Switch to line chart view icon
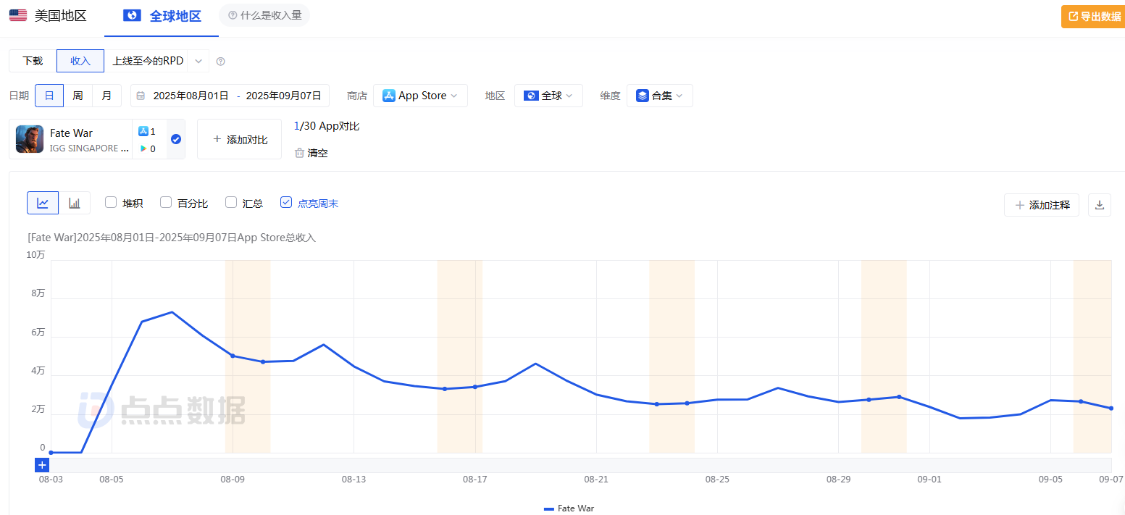Viewport: 1125px width, 515px height. click(x=43, y=204)
